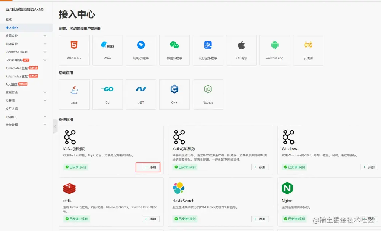Viewport: 381px width, 231px height.
Task: Open the Web & H5 frontend card
Action: coord(74,50)
